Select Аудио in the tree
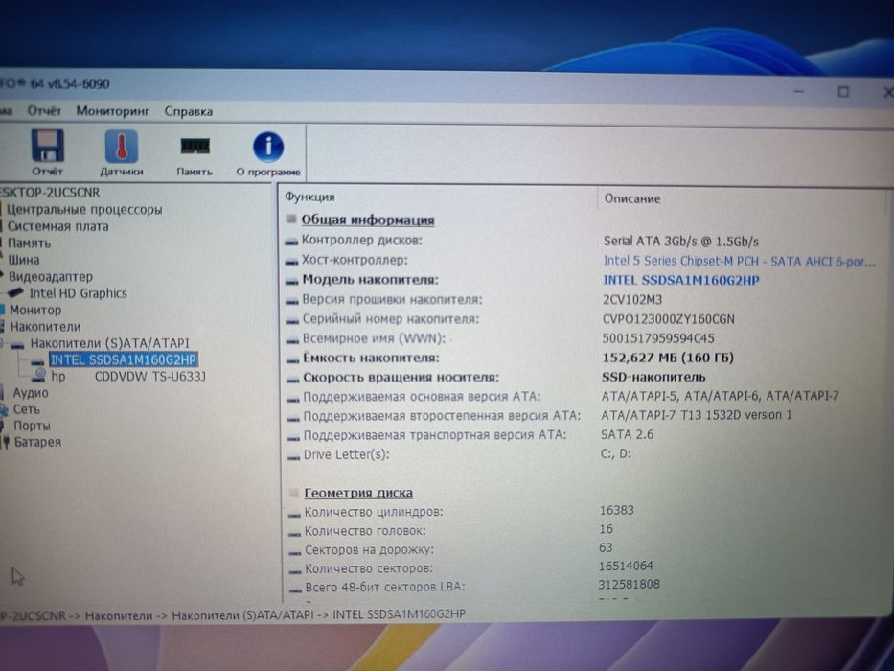Viewport: 894px width, 671px height. 31,393
